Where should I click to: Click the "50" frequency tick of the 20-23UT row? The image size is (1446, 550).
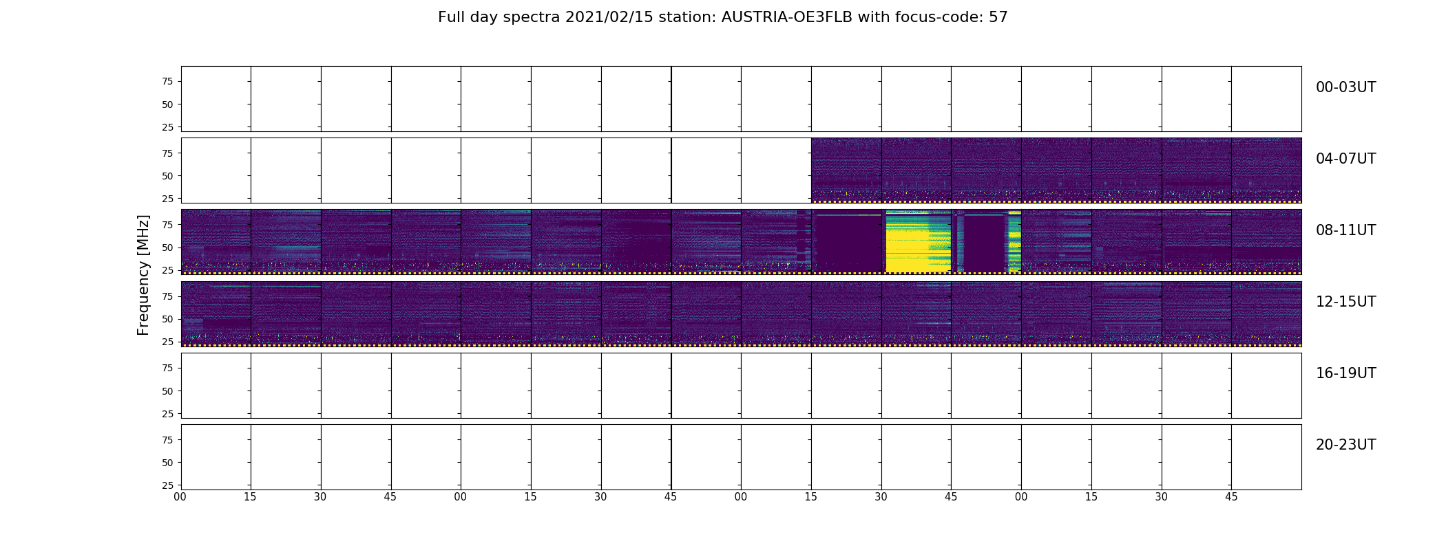(167, 463)
